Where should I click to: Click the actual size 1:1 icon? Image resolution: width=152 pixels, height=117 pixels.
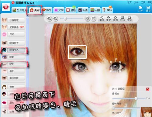[93, 19]
